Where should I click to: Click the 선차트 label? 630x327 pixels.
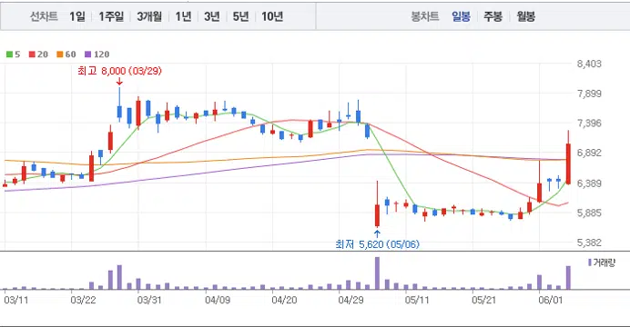44,16
